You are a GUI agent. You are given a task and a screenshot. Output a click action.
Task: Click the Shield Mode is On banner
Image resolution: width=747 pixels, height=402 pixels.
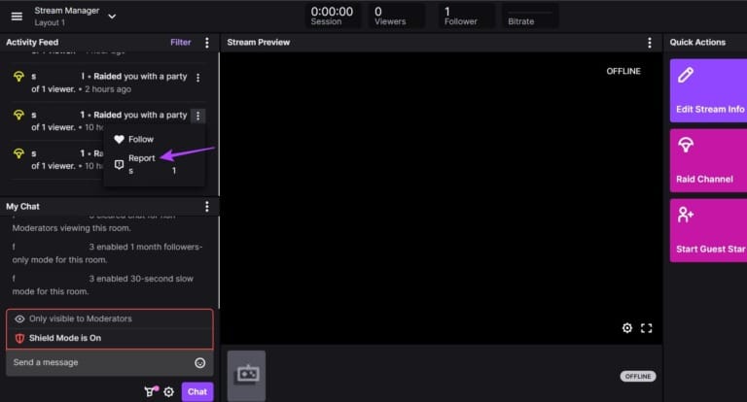[x=110, y=338]
